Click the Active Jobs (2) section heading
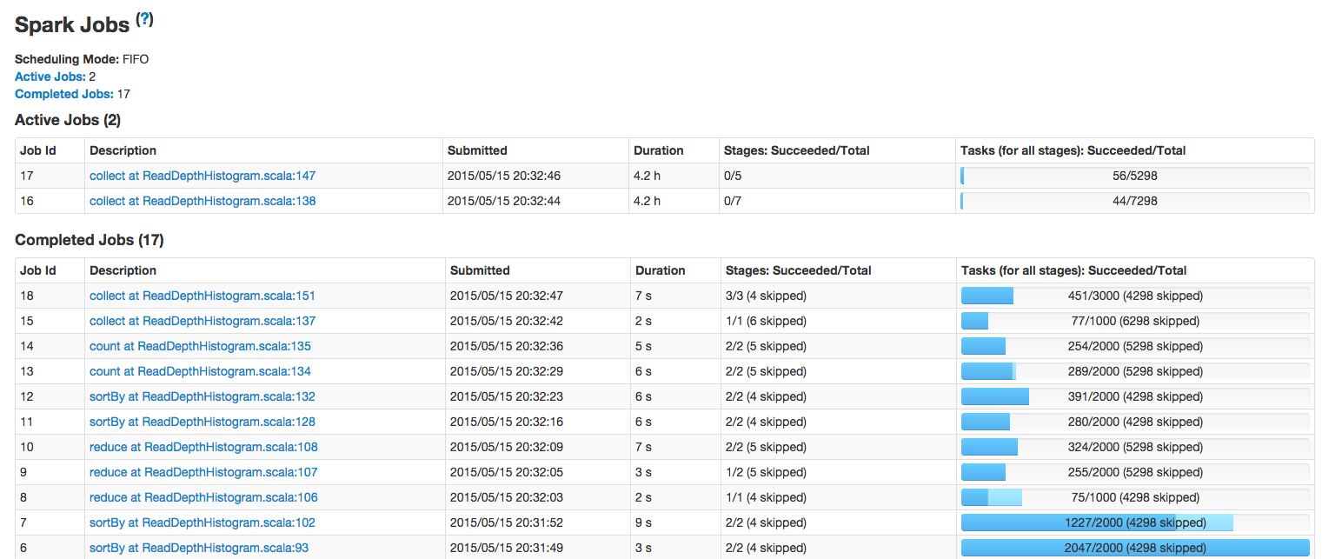The image size is (1322, 559). (68, 120)
